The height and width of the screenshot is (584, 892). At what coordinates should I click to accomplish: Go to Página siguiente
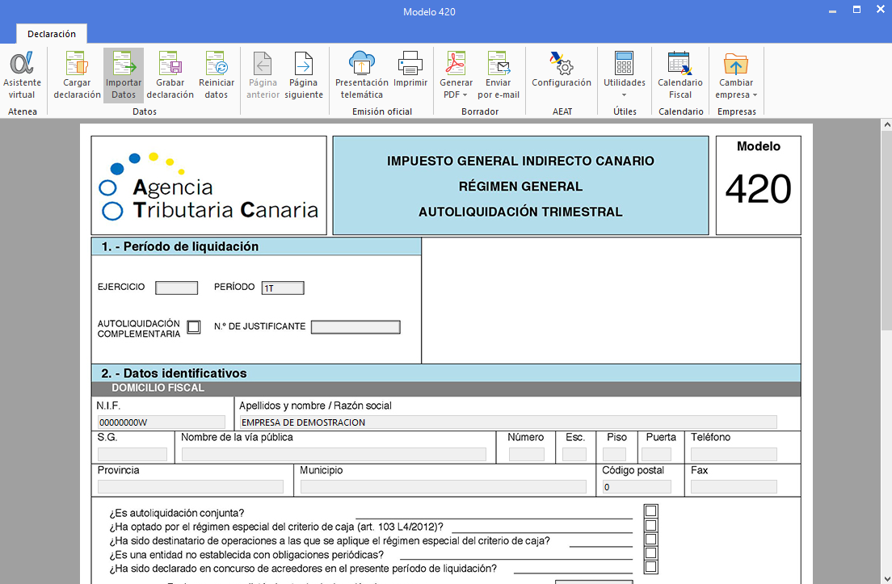point(303,74)
